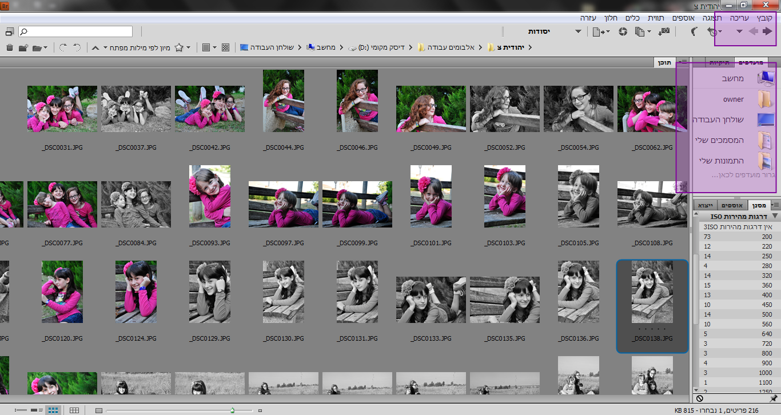Viewport: 781px width, 415px height.
Task: Click the search input field
Action: point(75,31)
